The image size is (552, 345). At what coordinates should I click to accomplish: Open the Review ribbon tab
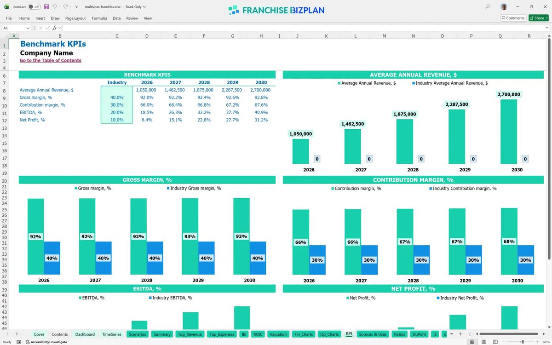pos(132,18)
